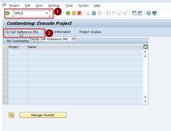Click the Find binoculars icon

[94, 13]
